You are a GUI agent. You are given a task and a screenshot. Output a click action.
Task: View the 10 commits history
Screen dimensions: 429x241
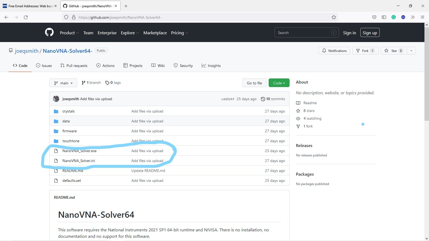(273, 99)
